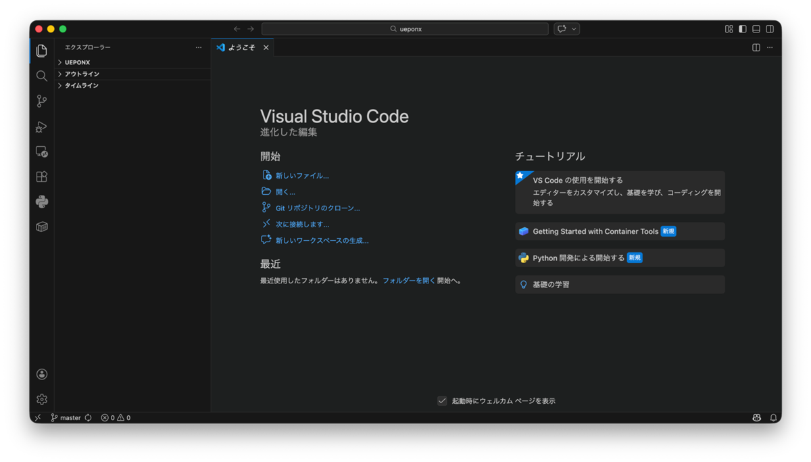Open VS Code の使用を開始する tutorial
The image size is (811, 462).
[x=620, y=192]
